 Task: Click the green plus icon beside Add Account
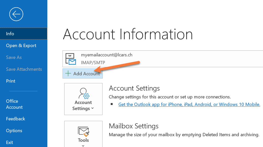pos(68,73)
